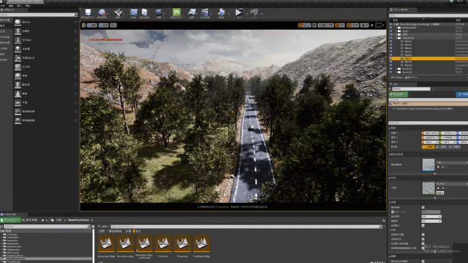Expand the bergs folder in the World Outliner
Viewport: 468px width, 263px height.
(x=397, y=31)
